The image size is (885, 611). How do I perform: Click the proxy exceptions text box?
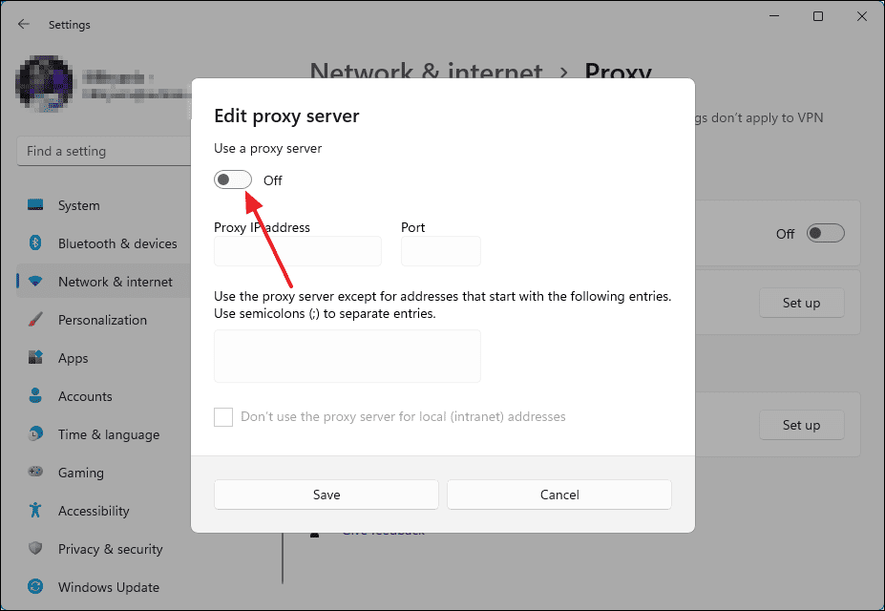(x=348, y=356)
